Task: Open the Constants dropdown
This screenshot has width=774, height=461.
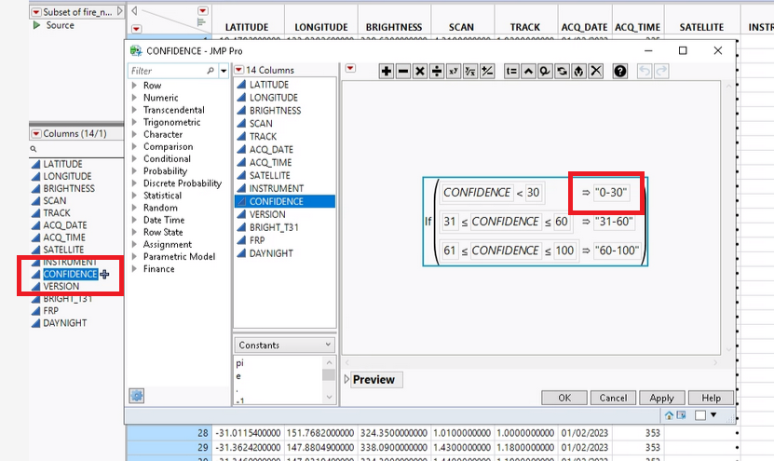Action: coord(284,345)
